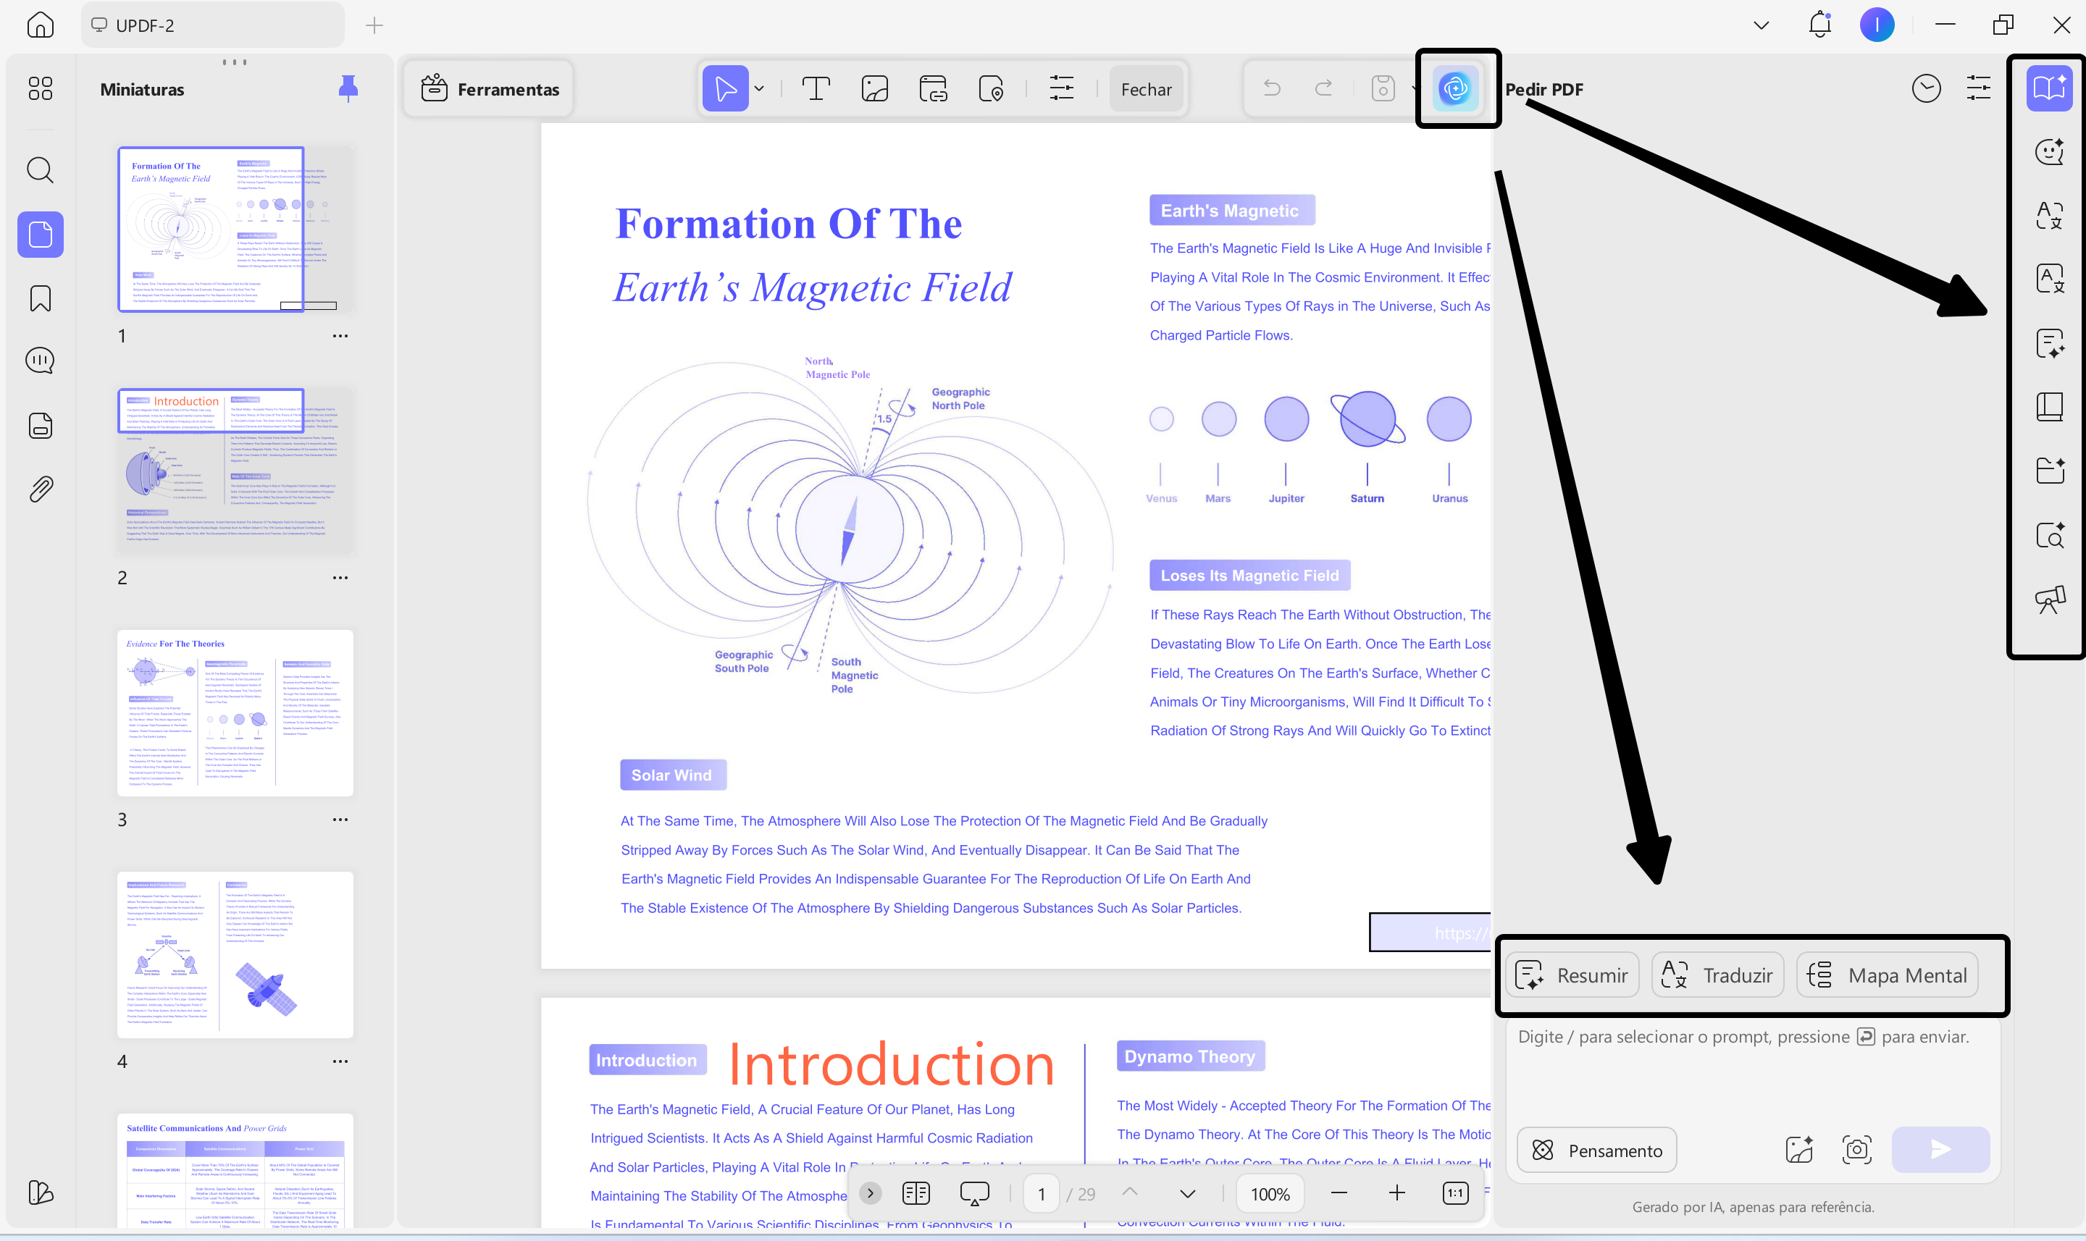
Task: Toggle the Pensamento thinking mode
Action: coord(1596,1150)
